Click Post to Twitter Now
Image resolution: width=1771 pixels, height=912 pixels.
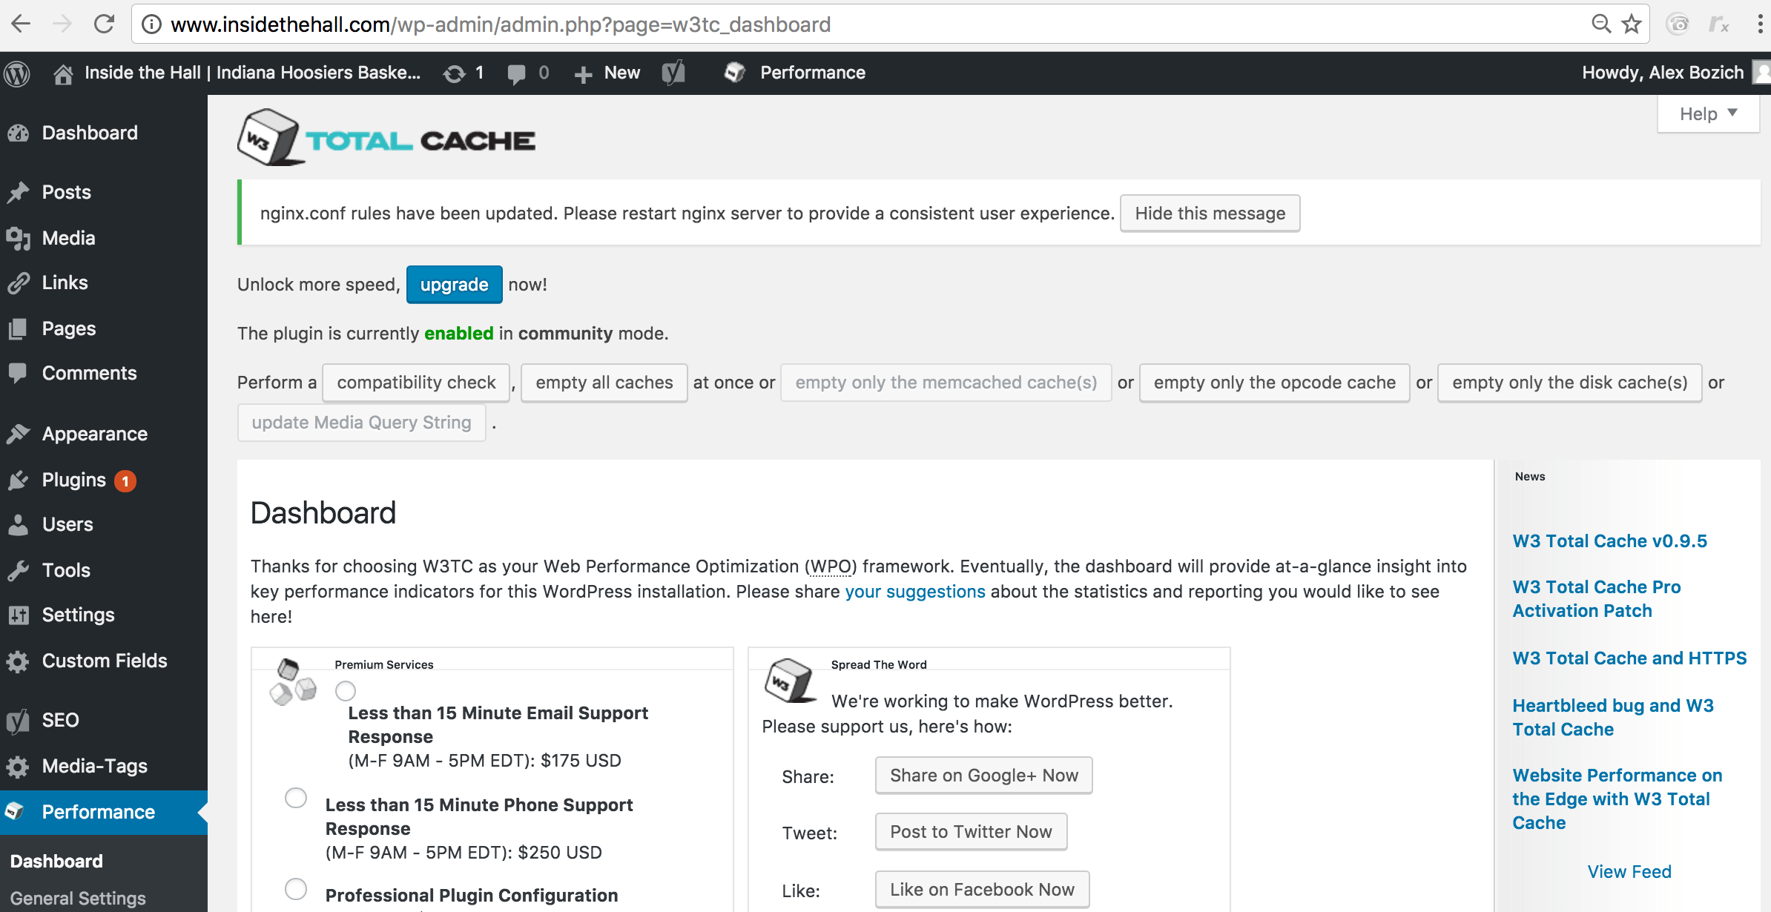pyautogui.click(x=971, y=832)
